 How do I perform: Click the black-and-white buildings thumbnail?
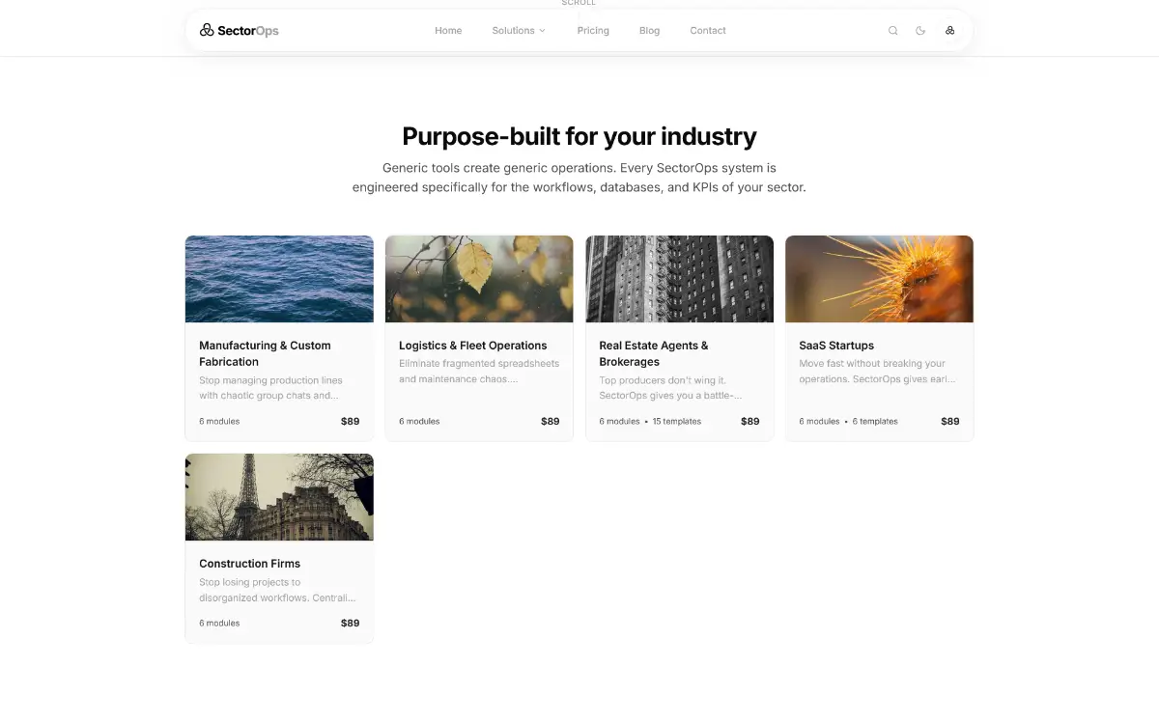click(680, 279)
